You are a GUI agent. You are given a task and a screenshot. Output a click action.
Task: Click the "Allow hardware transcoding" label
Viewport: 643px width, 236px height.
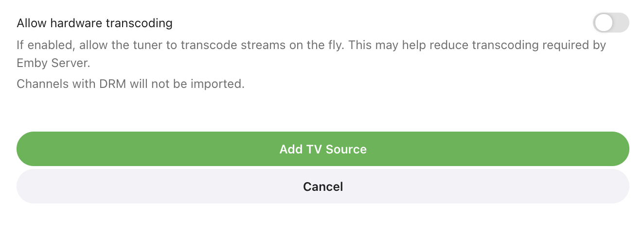(94, 23)
